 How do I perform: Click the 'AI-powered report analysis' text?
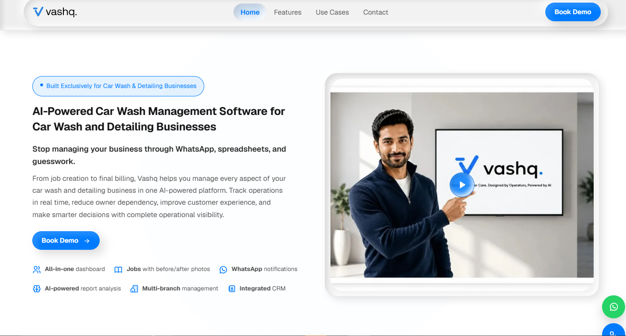tap(83, 288)
